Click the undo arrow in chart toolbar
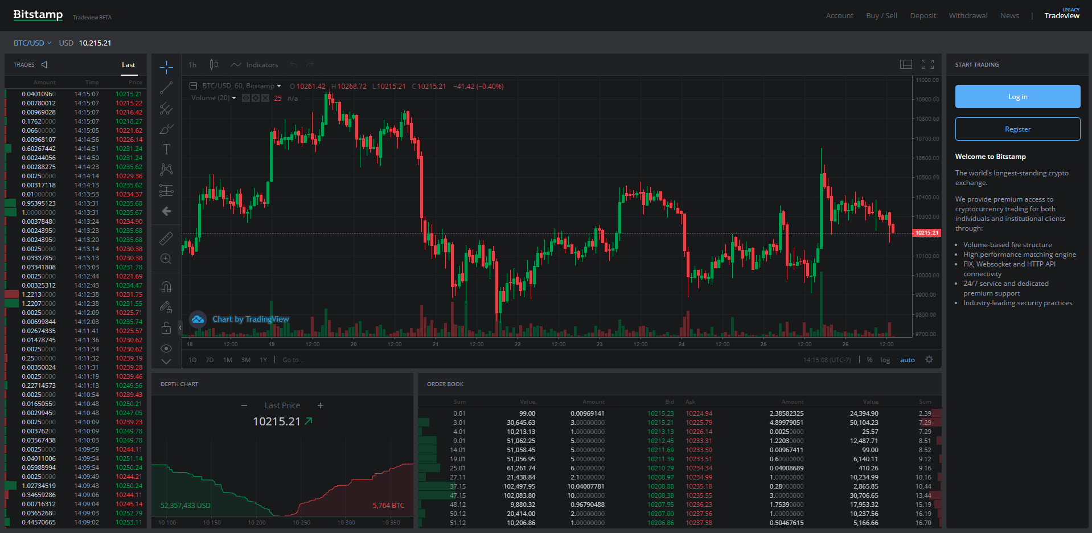Screen dimensions: 1092x533 [x=294, y=65]
